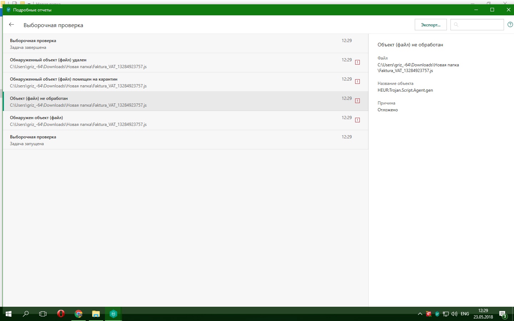
Task: Open Task View from the taskbar
Action: [43, 314]
